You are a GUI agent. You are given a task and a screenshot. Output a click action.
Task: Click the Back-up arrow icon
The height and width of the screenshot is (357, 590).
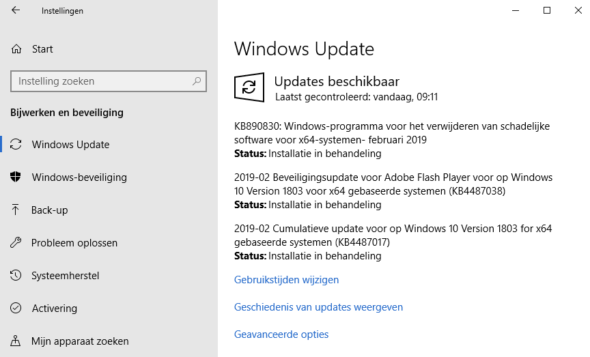coord(16,210)
